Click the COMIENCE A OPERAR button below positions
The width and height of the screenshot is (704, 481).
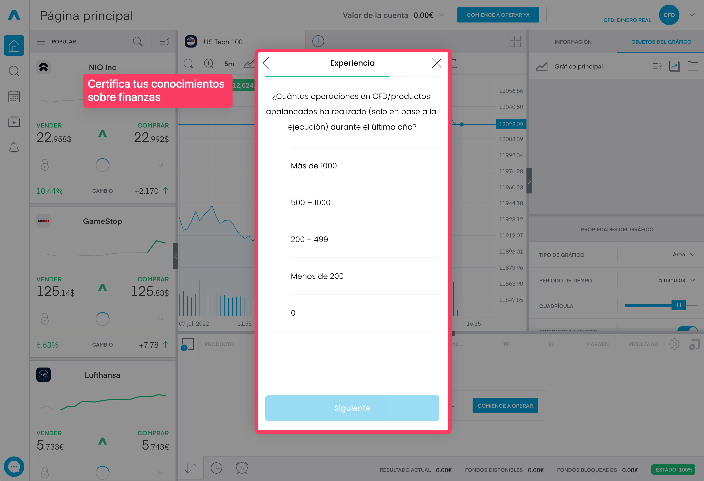point(505,406)
